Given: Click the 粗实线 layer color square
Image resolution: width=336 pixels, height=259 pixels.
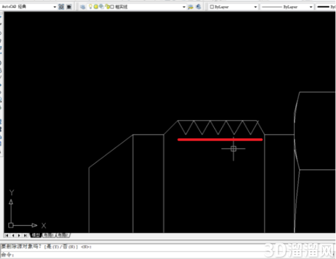Looking at the screenshot, I should point(112,7).
